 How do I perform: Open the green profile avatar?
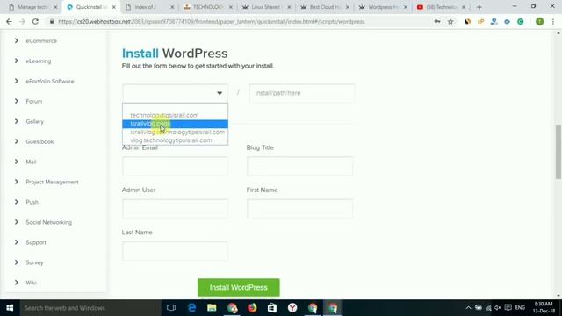[x=539, y=22]
